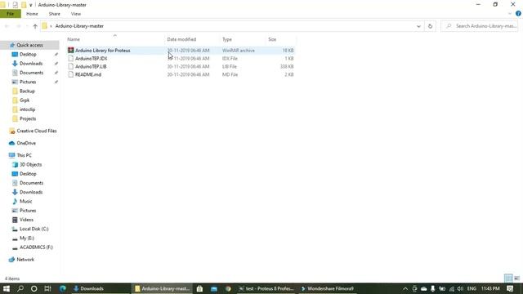This screenshot has width=523, height=294.
Task: Select Creative Cloud Files
Action: tap(36, 131)
